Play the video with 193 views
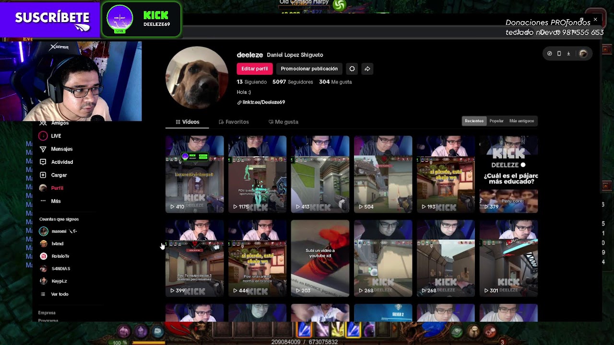Screen dimensions: 614x345 click(446, 174)
